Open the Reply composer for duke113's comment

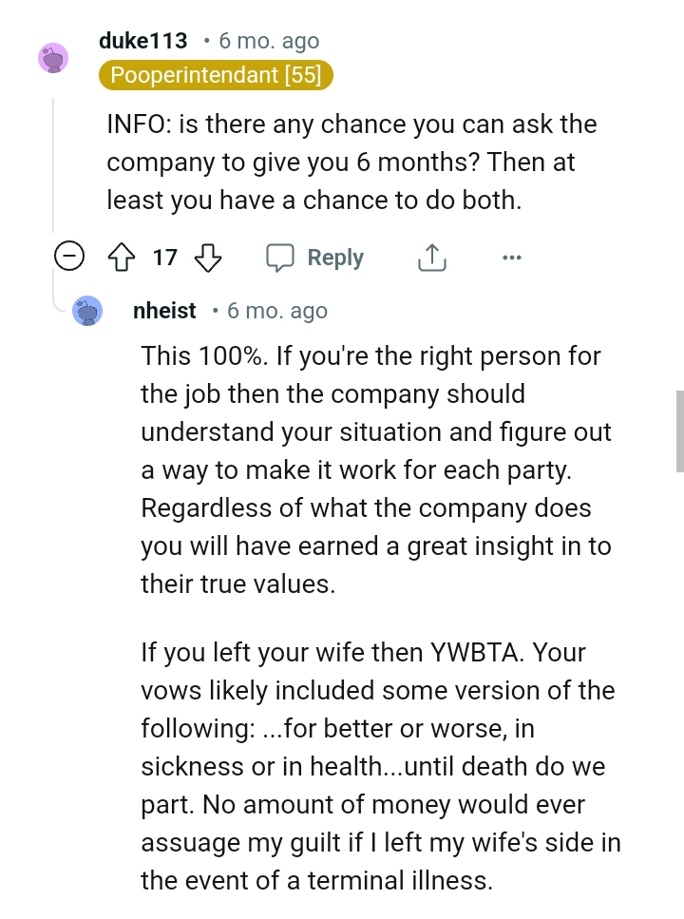tap(313, 257)
